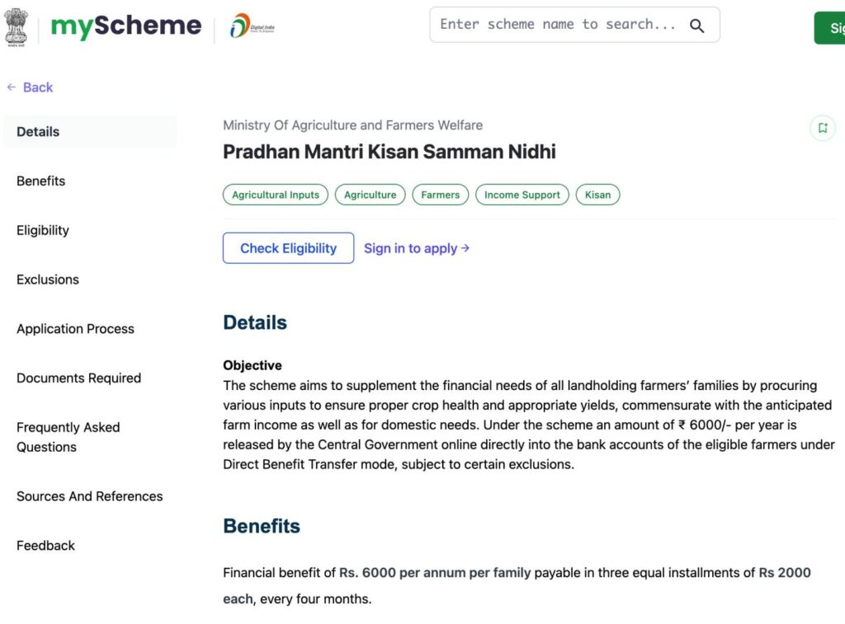Bookmark this scheme using the save icon
Screen dimensions: 845x624
coord(822,128)
